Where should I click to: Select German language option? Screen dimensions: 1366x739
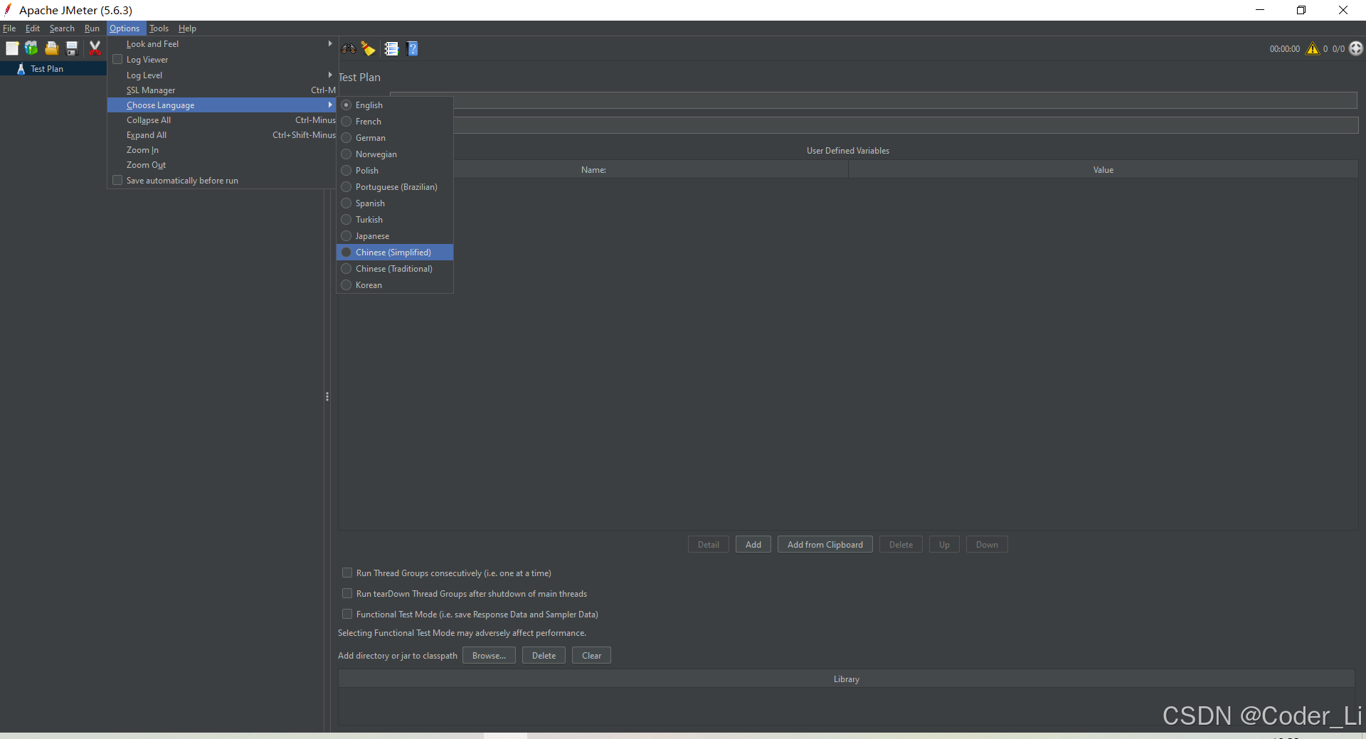click(x=395, y=138)
